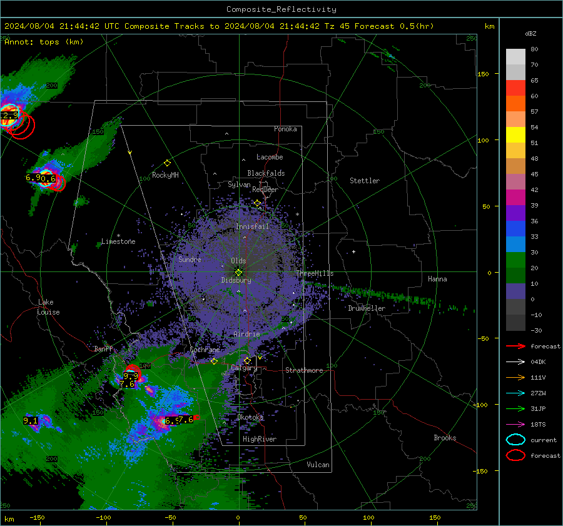Choose the green 31JP track arrow

[x=515, y=408]
